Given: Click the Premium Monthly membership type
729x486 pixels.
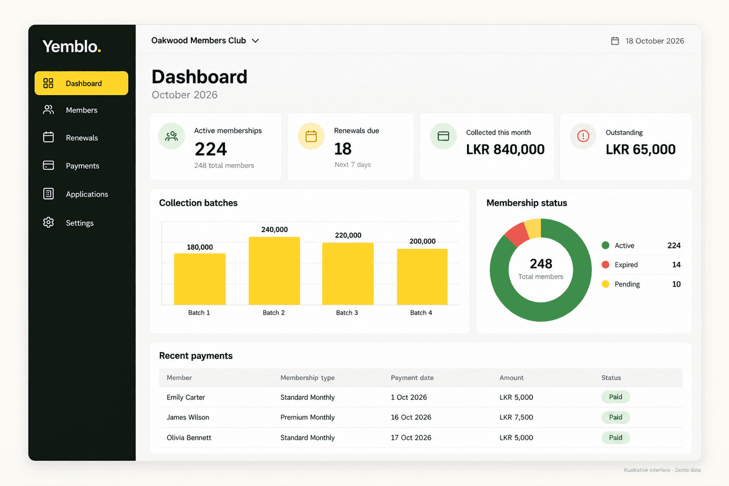Looking at the screenshot, I should (308, 417).
